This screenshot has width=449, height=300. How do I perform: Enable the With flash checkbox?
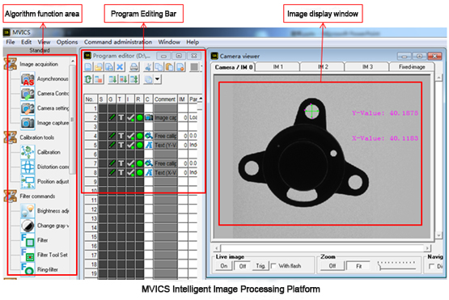(x=273, y=266)
